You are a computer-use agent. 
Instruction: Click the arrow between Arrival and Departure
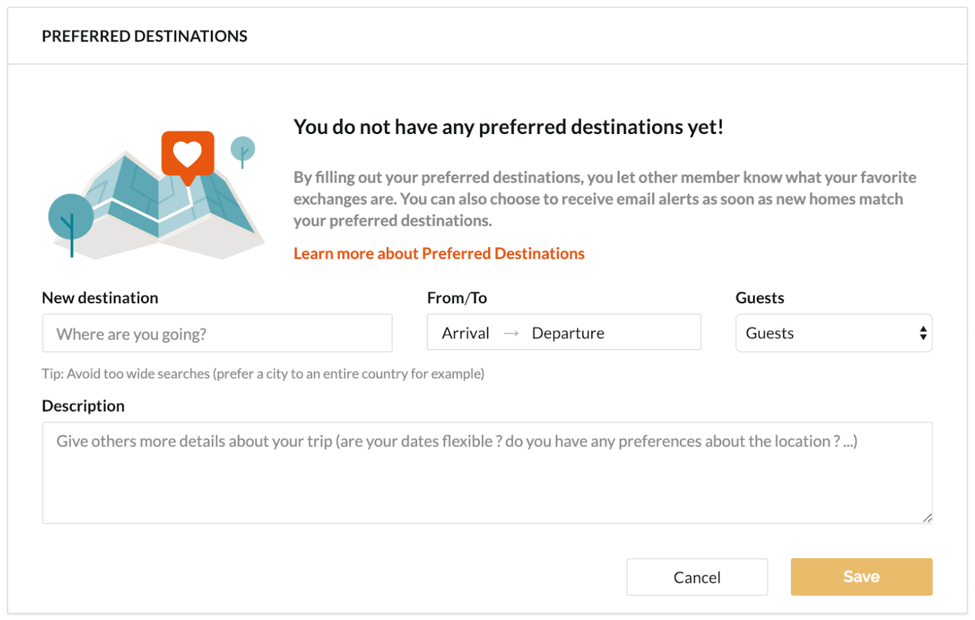click(x=511, y=333)
